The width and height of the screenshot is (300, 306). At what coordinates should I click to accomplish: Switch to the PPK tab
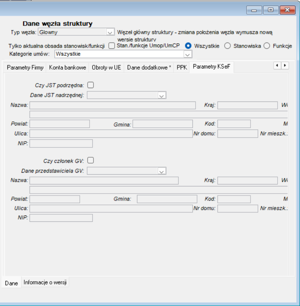(x=181, y=68)
